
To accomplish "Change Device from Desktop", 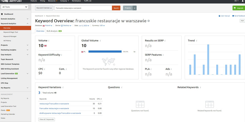I will [x=66, y=26].
